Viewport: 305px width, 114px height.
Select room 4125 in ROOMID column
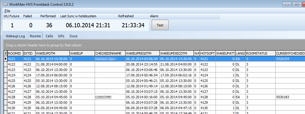click(x=15, y=81)
